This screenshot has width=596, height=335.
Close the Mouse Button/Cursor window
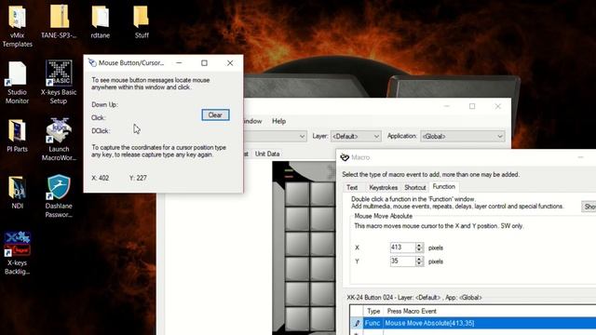(230, 62)
